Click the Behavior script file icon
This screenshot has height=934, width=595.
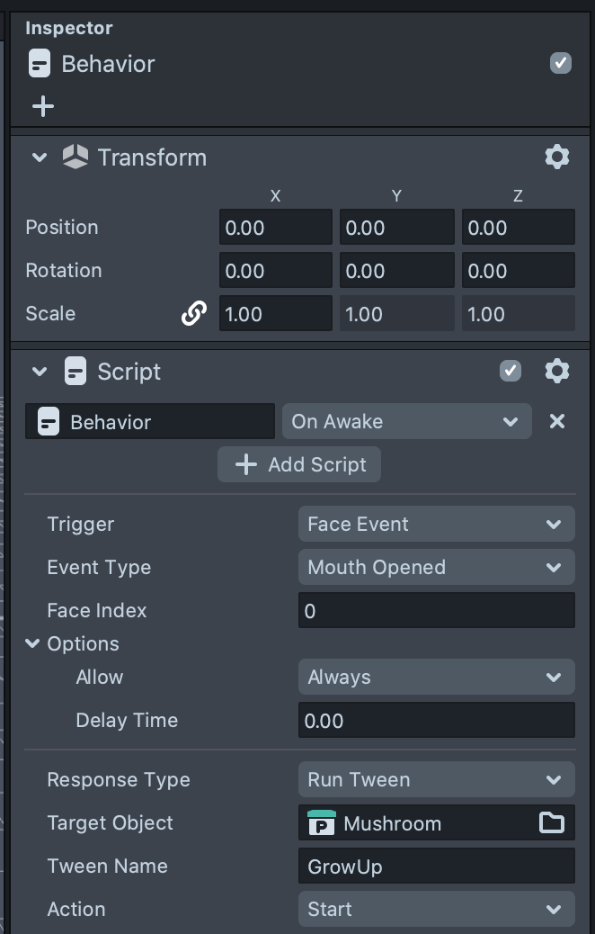click(x=49, y=422)
